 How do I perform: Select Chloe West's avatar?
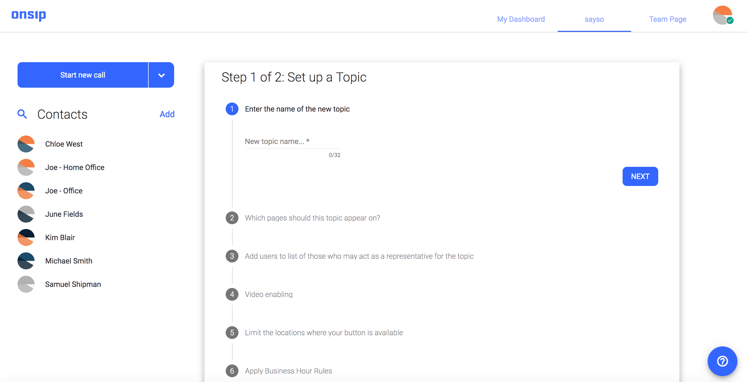pos(26,144)
